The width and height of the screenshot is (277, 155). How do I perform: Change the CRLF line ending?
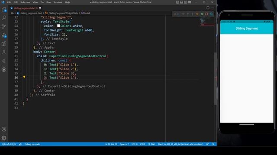click(142, 144)
